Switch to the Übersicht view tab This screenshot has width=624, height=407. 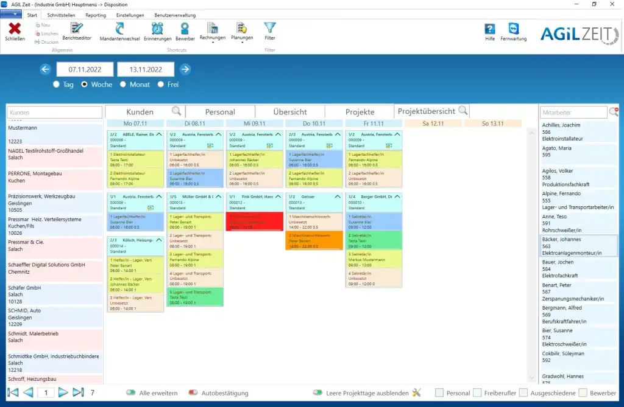click(x=290, y=112)
